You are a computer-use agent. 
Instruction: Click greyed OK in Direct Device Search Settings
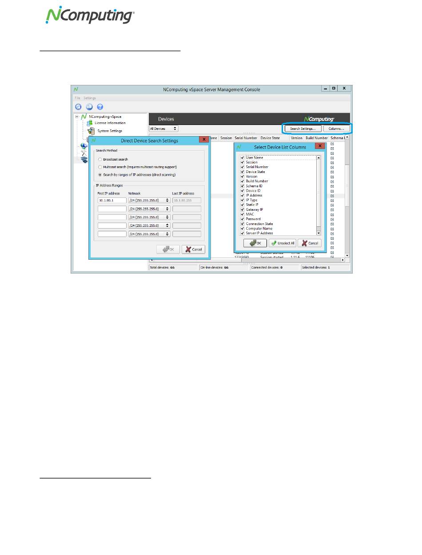click(168, 249)
